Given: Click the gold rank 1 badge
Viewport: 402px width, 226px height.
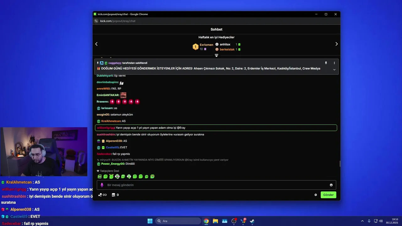Looking at the screenshot, I should click(x=195, y=47).
